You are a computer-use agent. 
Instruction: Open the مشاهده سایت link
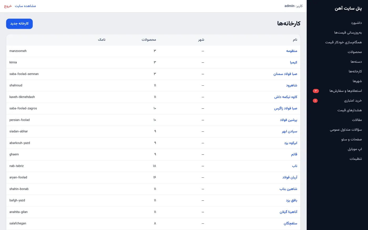25,6
